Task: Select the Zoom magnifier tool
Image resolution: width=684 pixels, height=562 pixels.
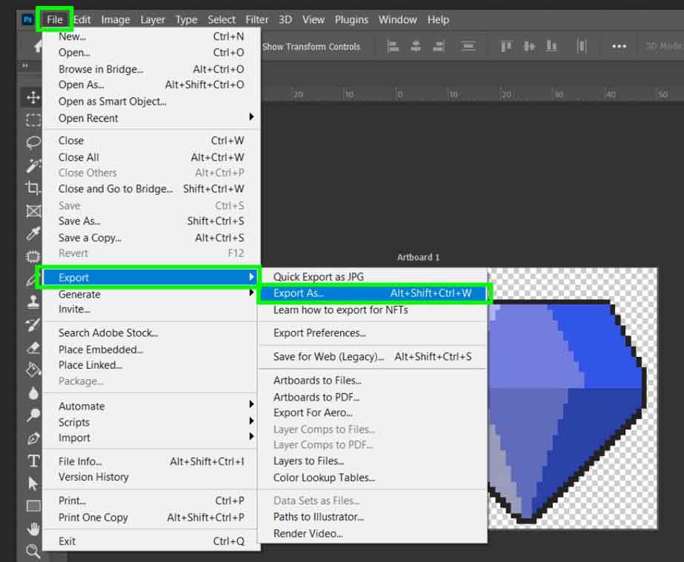Action: pyautogui.click(x=33, y=551)
